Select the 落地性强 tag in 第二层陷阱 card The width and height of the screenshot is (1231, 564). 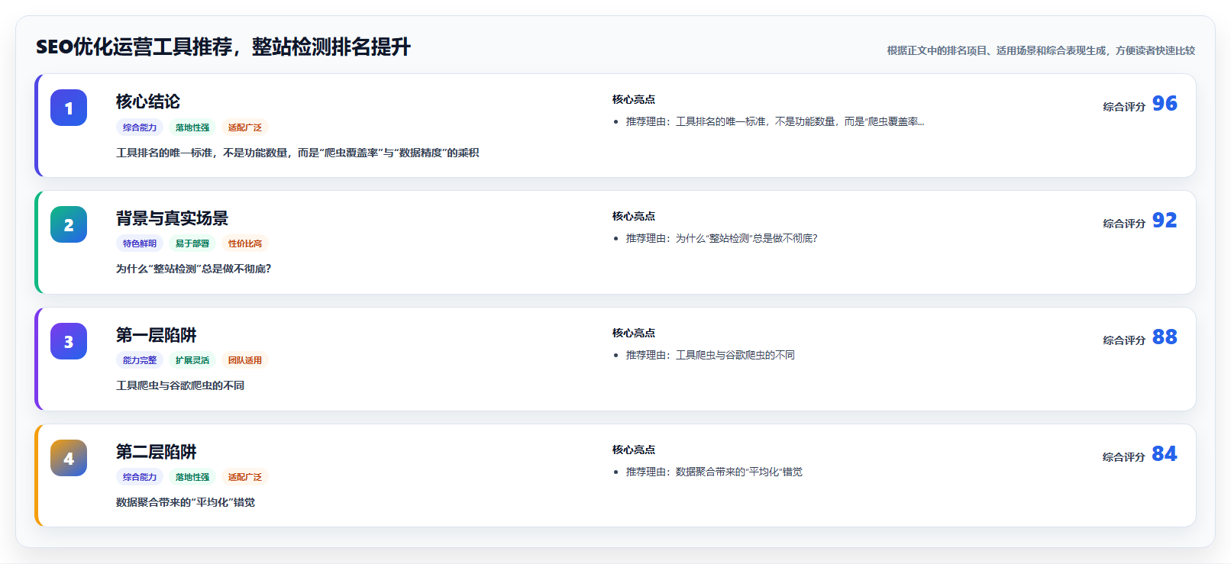[x=192, y=477]
